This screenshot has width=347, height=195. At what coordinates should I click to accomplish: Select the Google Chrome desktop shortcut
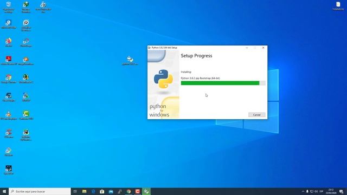click(x=9, y=79)
